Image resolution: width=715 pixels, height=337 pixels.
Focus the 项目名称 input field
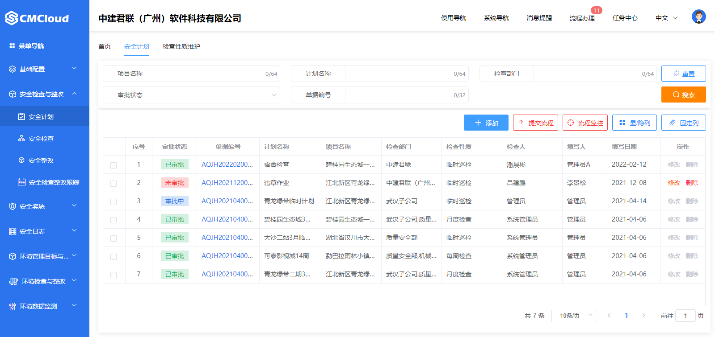(219, 74)
